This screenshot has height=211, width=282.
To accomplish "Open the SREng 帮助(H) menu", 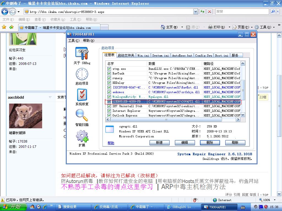I will (x=89, y=41).
